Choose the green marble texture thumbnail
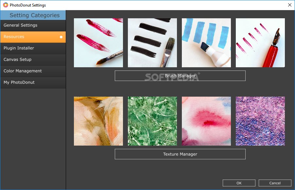This screenshot has width=295, height=190. [152, 121]
